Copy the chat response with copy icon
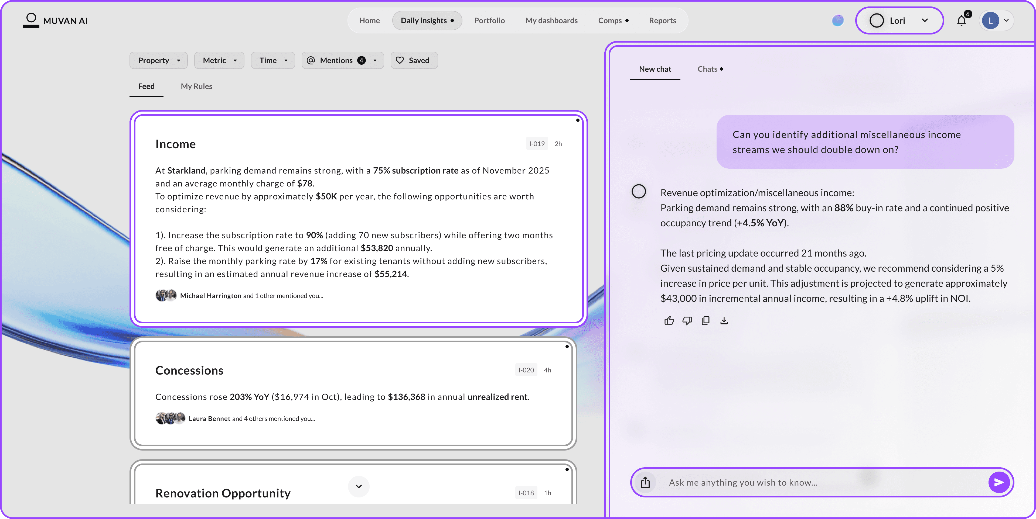The height and width of the screenshot is (519, 1036). [706, 321]
